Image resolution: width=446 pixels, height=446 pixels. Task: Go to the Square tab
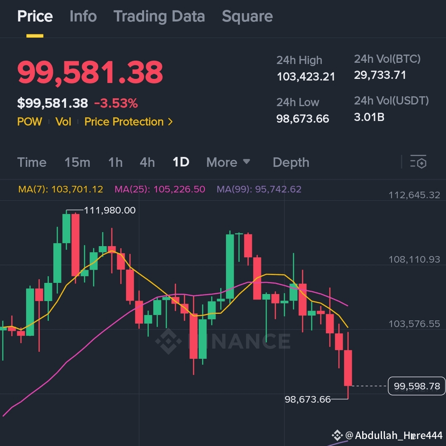(247, 17)
